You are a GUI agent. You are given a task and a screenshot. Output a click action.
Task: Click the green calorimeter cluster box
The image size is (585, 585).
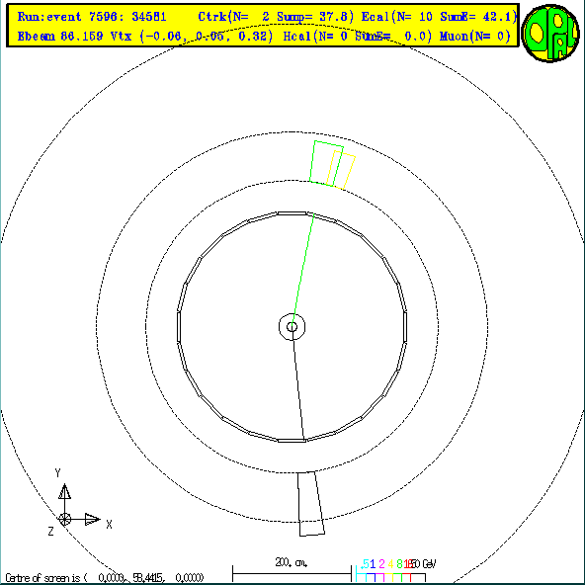pos(326,163)
